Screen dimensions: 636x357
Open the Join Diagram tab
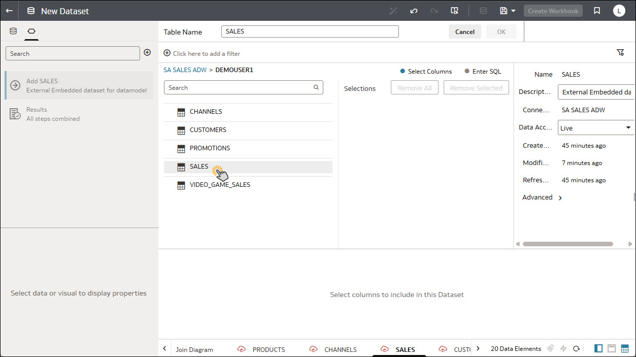194,349
